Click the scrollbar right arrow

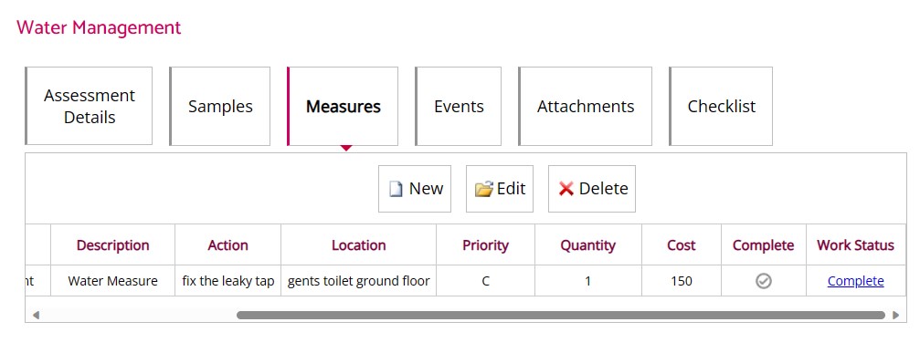895,316
